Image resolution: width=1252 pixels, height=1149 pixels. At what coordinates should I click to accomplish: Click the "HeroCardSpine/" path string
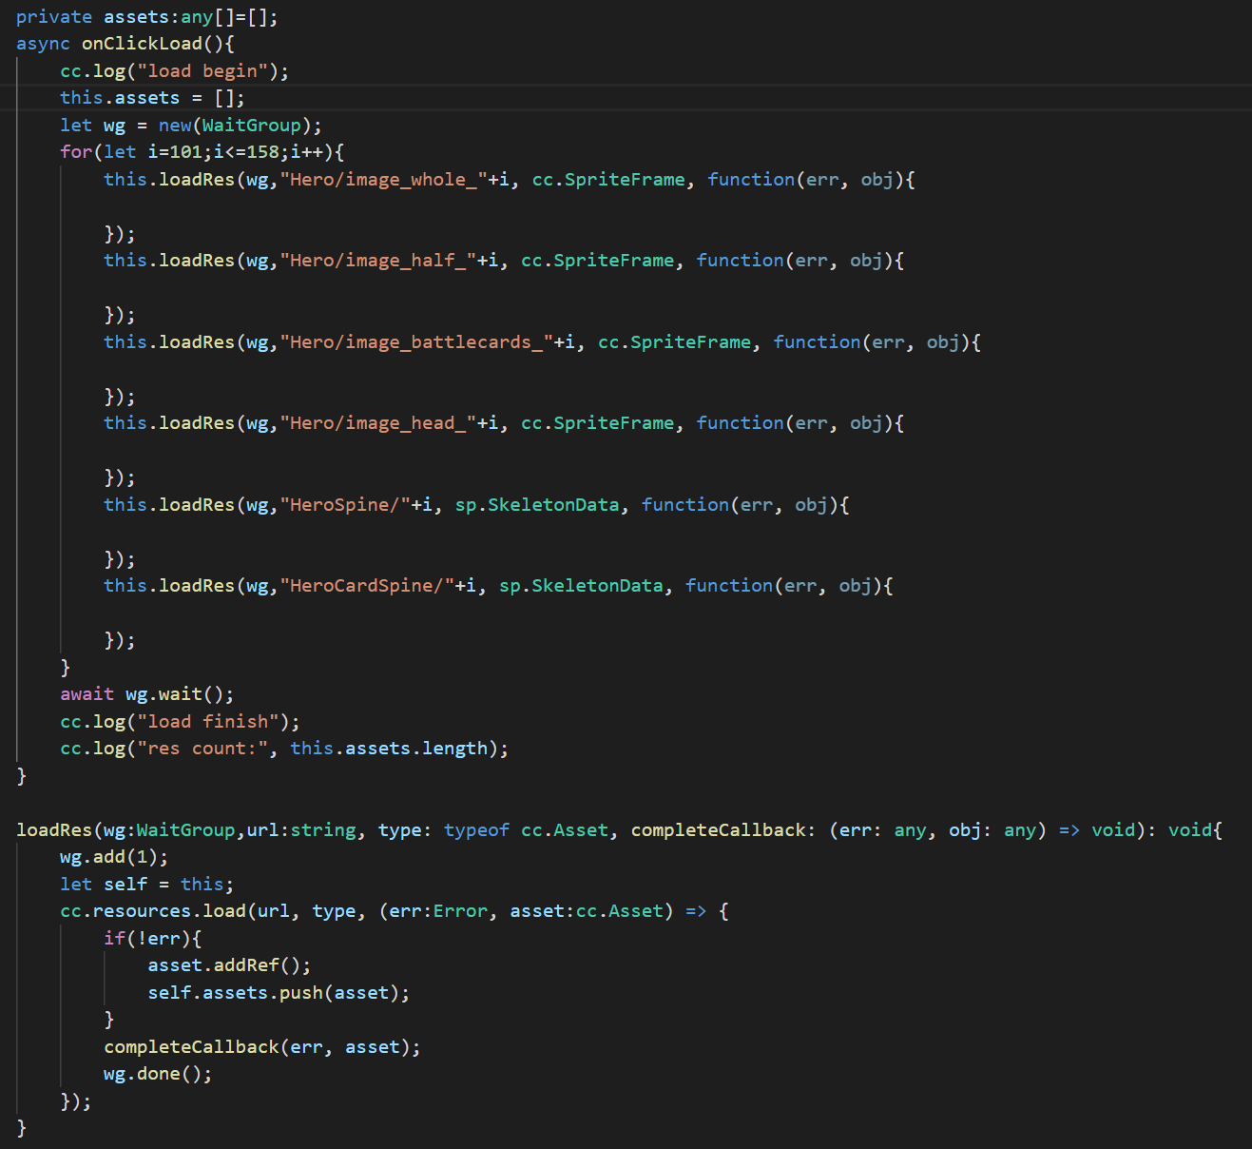pos(367,586)
